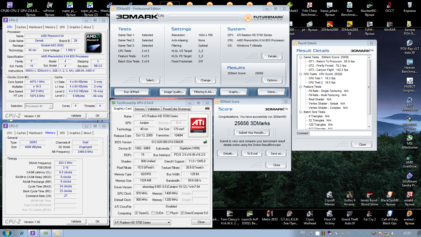Launch Heaven Benchmark desktop icon
This screenshot has width=421, height=237.
409,66
